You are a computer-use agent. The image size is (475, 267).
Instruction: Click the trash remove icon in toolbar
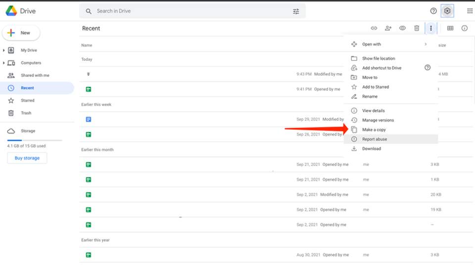click(417, 28)
